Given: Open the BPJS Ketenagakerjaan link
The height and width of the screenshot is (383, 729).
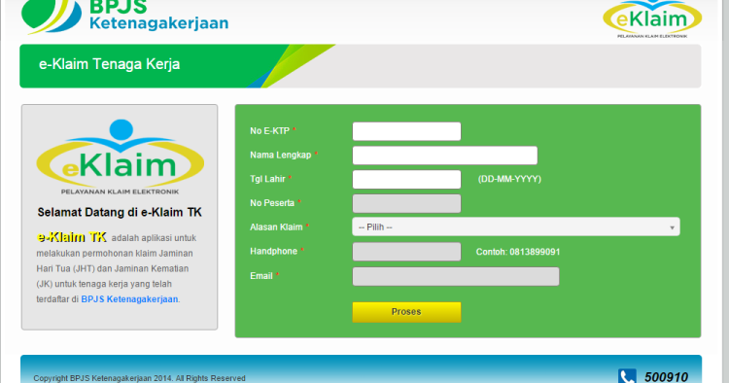Looking at the screenshot, I should click(129, 299).
